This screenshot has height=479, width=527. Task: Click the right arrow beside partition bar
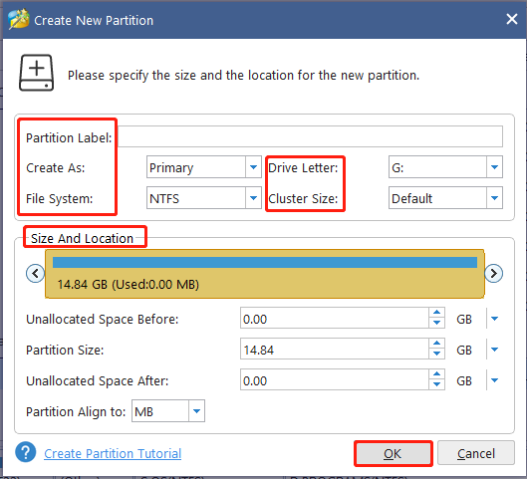[x=493, y=273]
